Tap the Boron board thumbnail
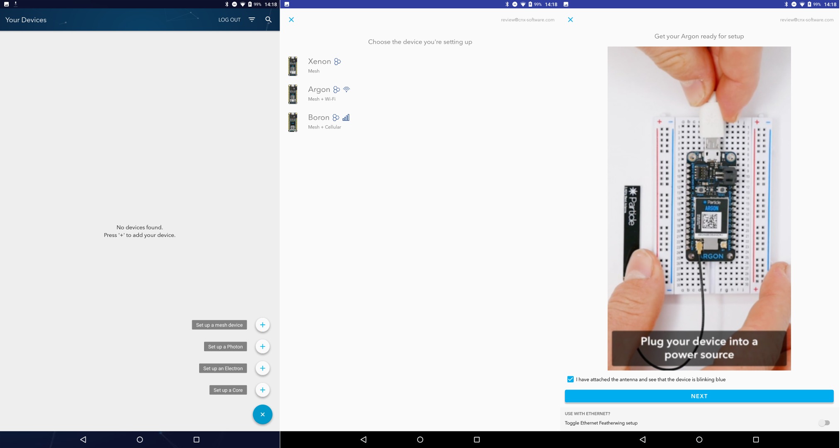 pyautogui.click(x=293, y=122)
